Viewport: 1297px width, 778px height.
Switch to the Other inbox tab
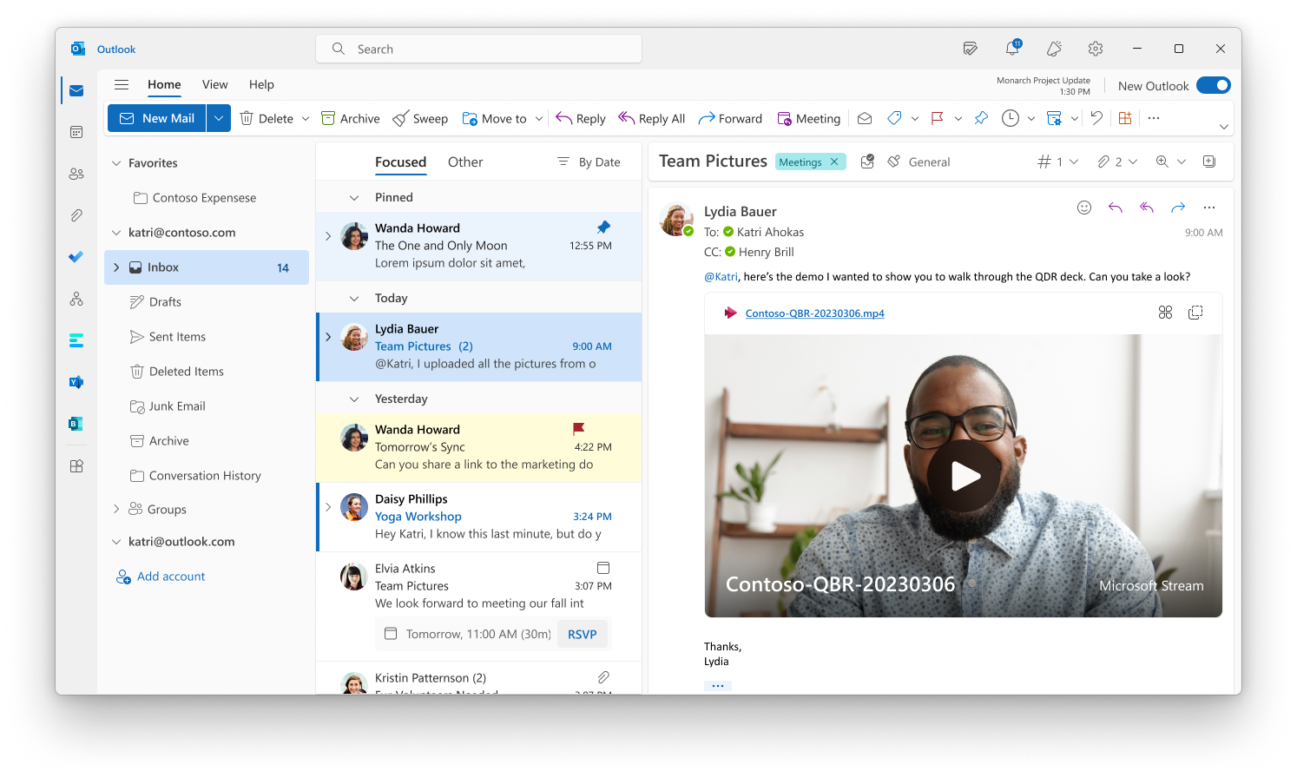[x=465, y=162]
